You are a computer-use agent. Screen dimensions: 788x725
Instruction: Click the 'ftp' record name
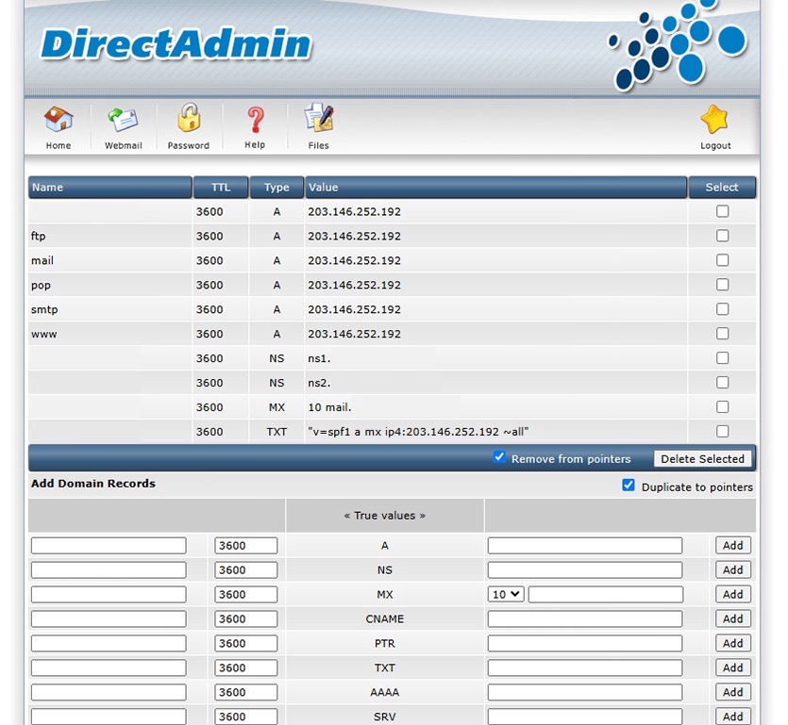tap(38, 236)
